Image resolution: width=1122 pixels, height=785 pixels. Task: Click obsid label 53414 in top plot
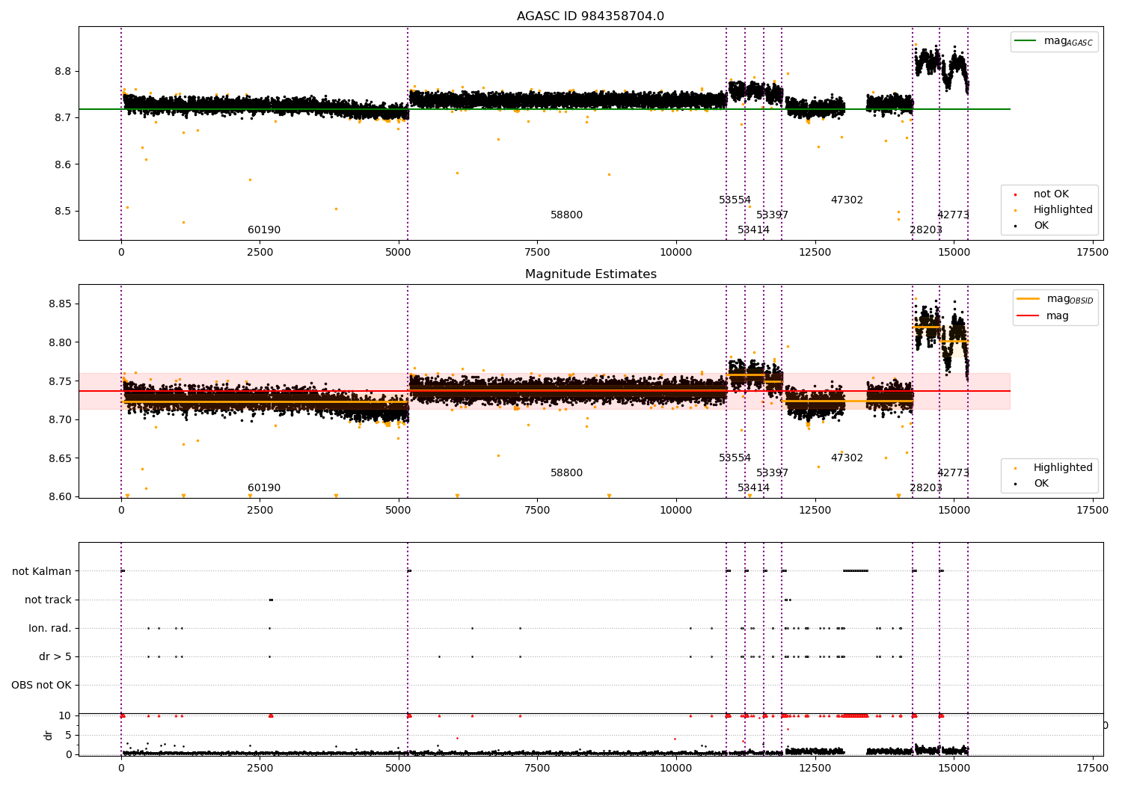pos(753,230)
